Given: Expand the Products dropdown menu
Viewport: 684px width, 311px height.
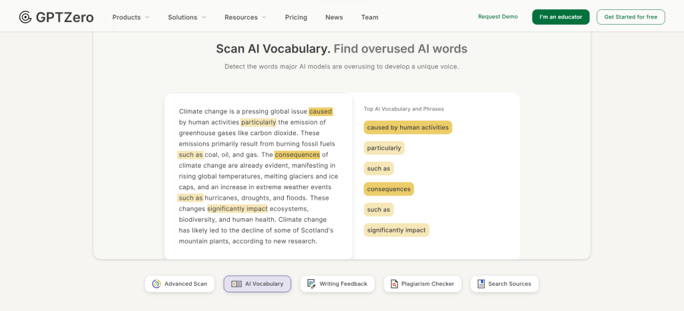Looking at the screenshot, I should coord(131,17).
